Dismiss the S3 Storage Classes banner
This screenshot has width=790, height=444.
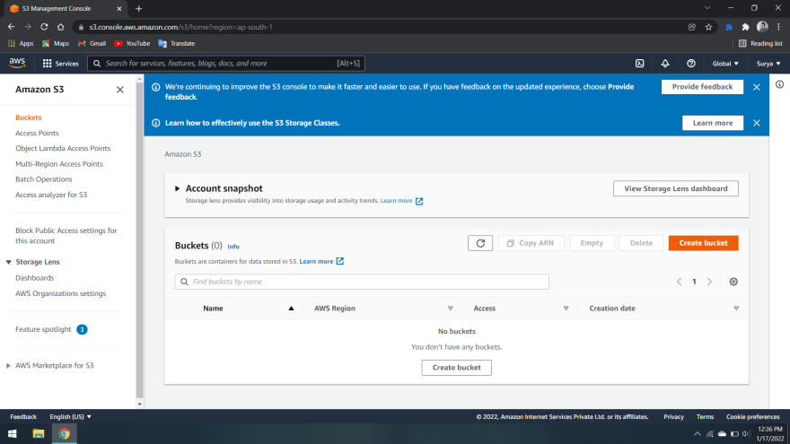(756, 123)
